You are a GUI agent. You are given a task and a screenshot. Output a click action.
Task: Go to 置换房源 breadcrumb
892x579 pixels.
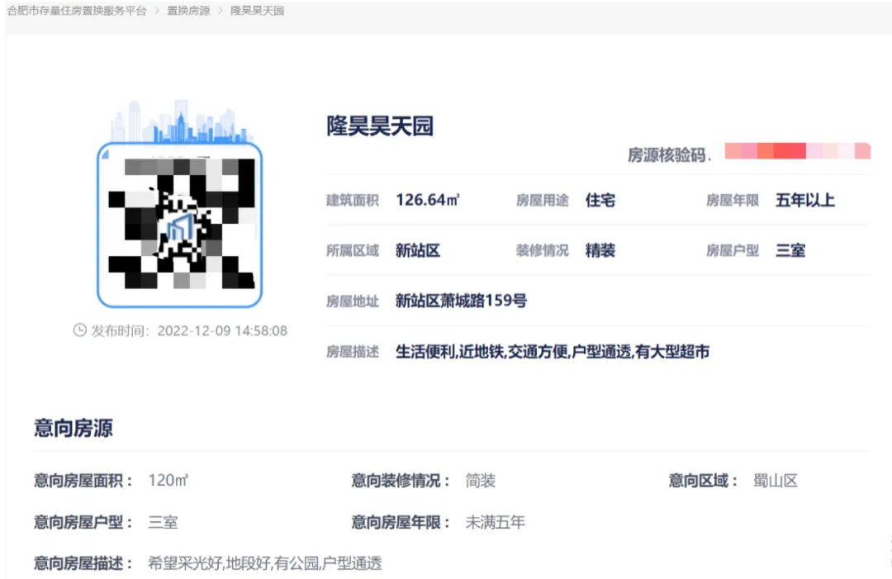point(188,11)
